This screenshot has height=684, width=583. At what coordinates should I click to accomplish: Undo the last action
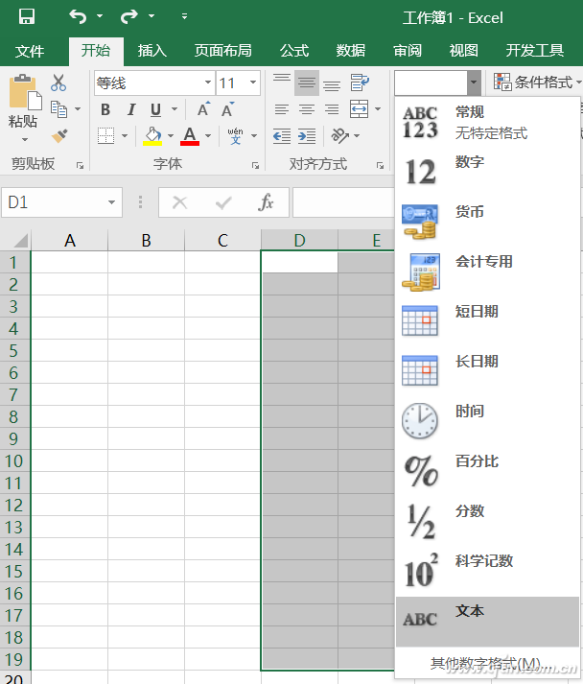click(78, 16)
